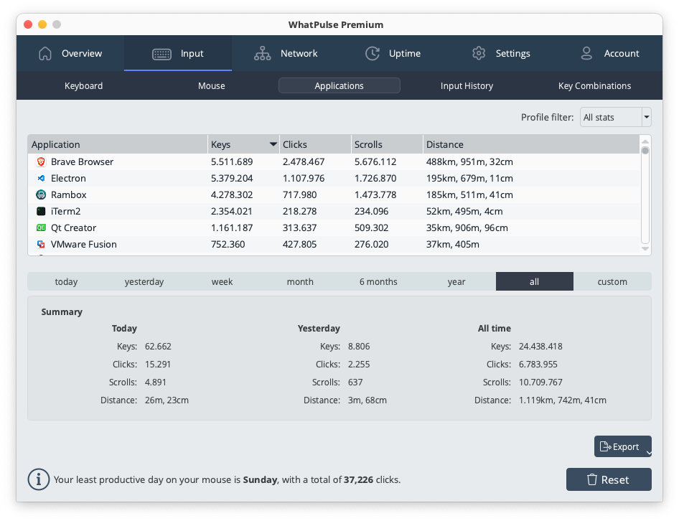Image resolution: width=679 pixels, height=521 pixels.
Task: Click the iTerm2 terminal icon
Action: click(41, 212)
